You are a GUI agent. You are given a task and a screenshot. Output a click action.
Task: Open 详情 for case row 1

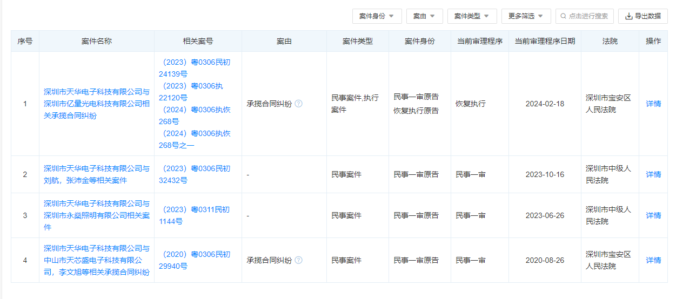pyautogui.click(x=653, y=104)
